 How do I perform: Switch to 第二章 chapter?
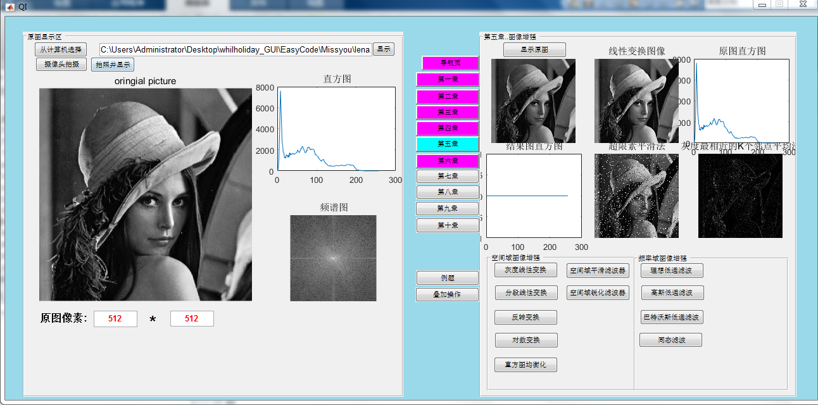tap(448, 97)
